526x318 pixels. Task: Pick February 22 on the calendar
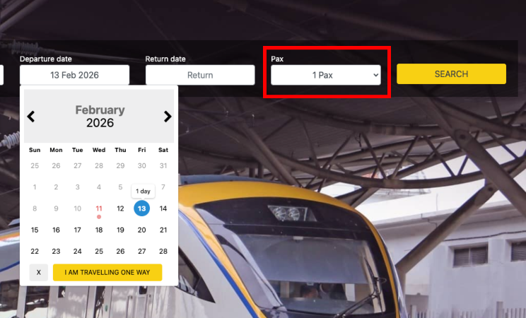point(35,252)
